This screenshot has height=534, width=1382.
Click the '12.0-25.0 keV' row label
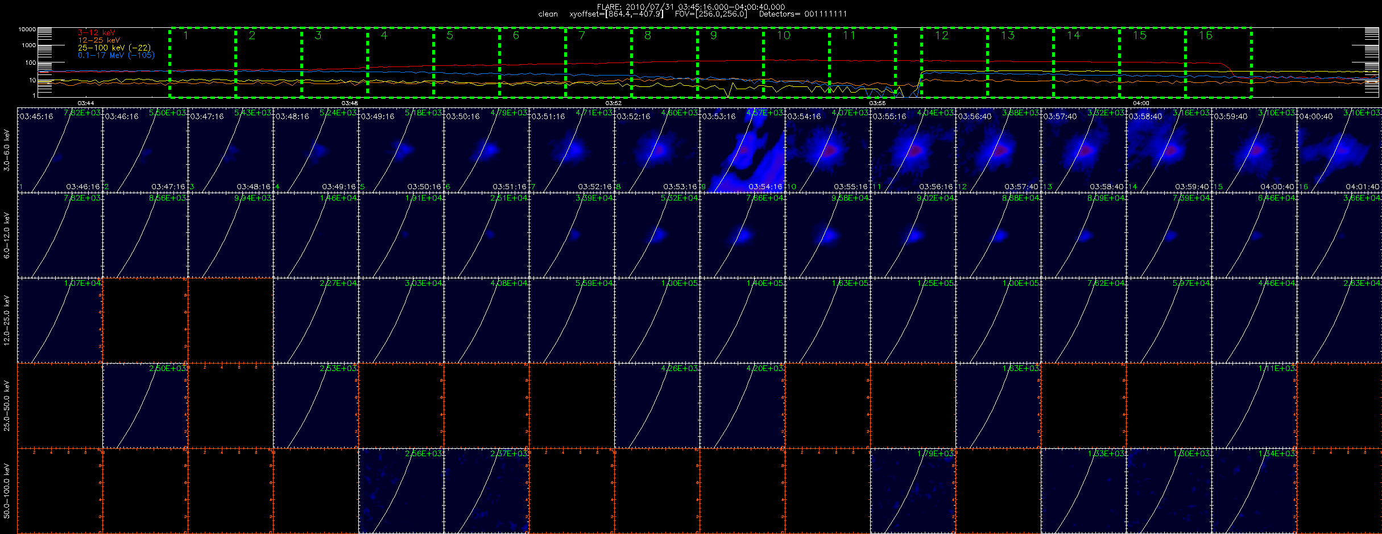(x=7, y=320)
